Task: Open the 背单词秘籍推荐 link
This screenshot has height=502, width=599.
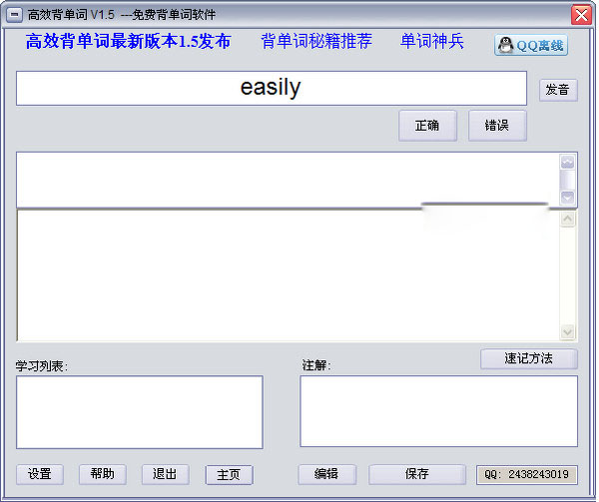Action: pyautogui.click(x=316, y=42)
